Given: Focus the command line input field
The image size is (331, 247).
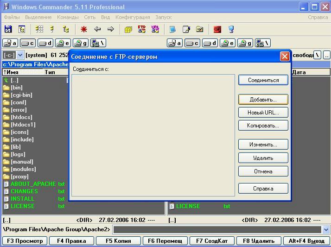Looking at the screenshot, I should click(217, 229).
